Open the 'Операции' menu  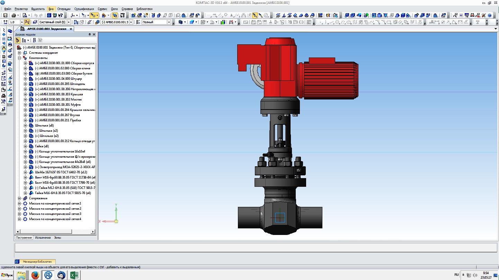[64, 9]
